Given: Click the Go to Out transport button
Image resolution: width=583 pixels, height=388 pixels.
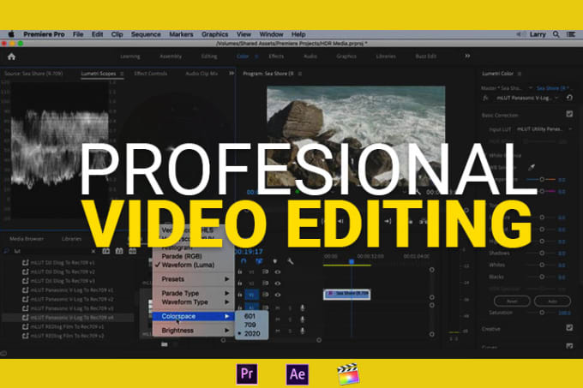Looking at the screenshot, I should click(x=388, y=221).
